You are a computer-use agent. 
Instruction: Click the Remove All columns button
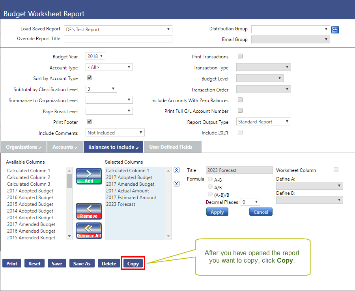[89, 231]
